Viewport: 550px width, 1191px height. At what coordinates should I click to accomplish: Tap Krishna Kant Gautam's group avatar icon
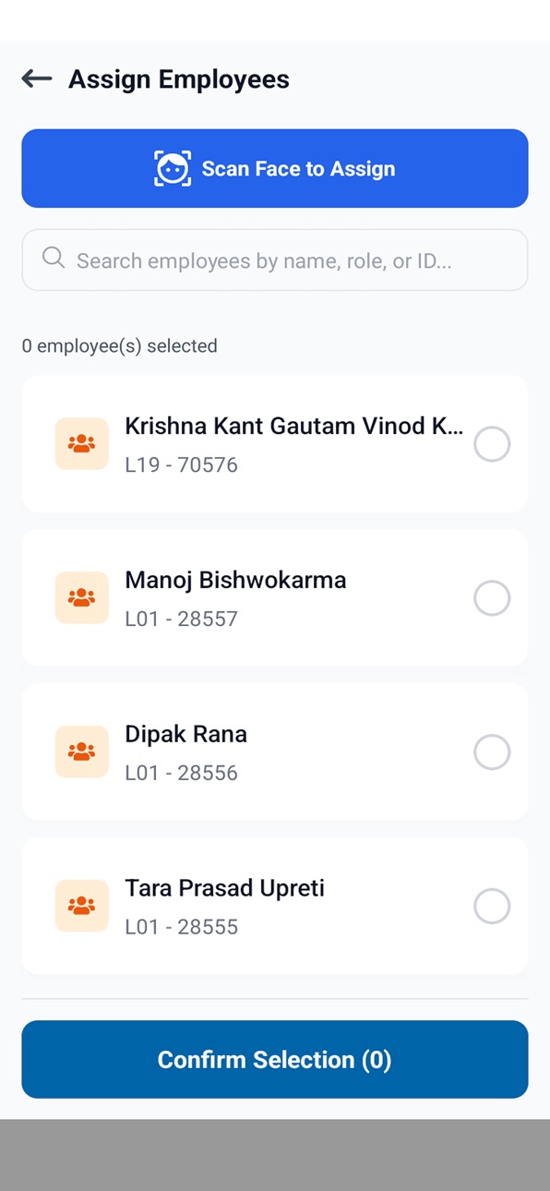click(x=82, y=444)
